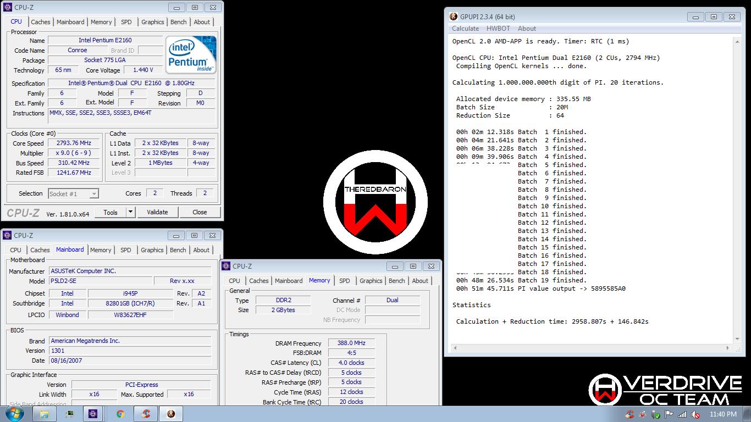The width and height of the screenshot is (751, 422).
Task: Click the Close button in CPU-Z
Action: click(200, 212)
